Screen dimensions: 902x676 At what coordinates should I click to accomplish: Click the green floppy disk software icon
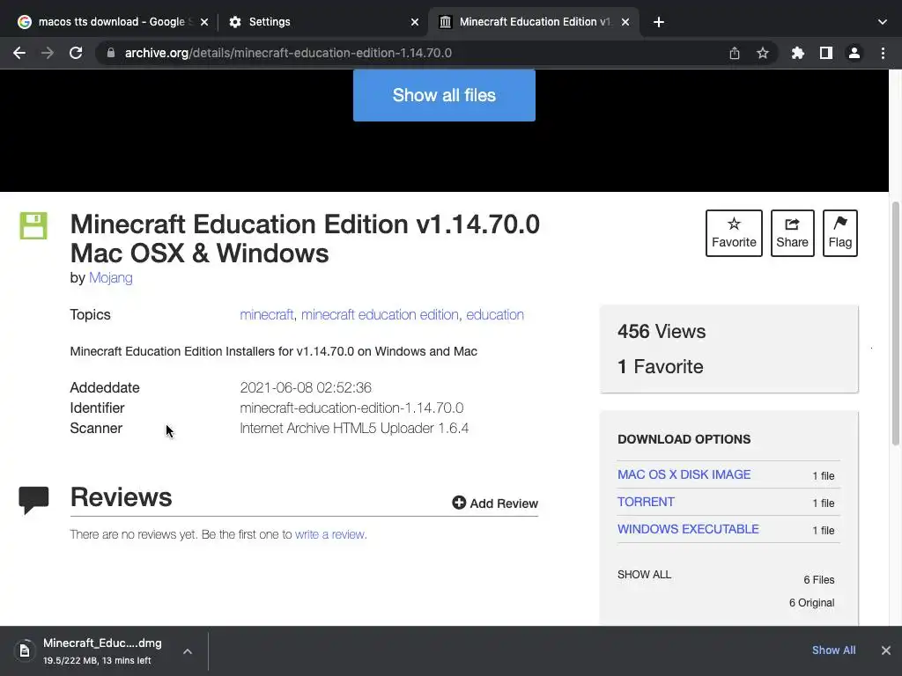(33, 225)
